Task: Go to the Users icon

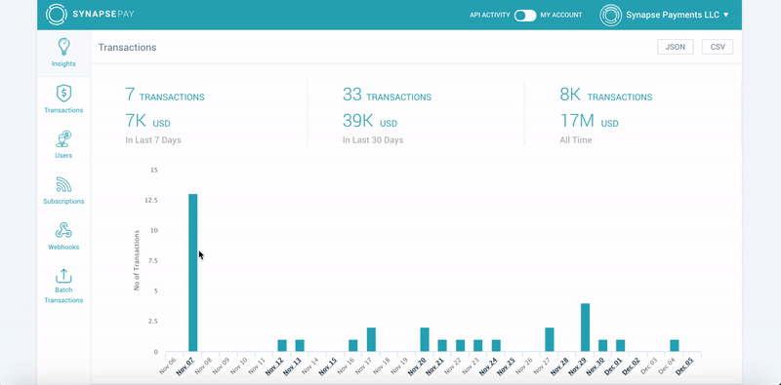Action: [x=63, y=138]
